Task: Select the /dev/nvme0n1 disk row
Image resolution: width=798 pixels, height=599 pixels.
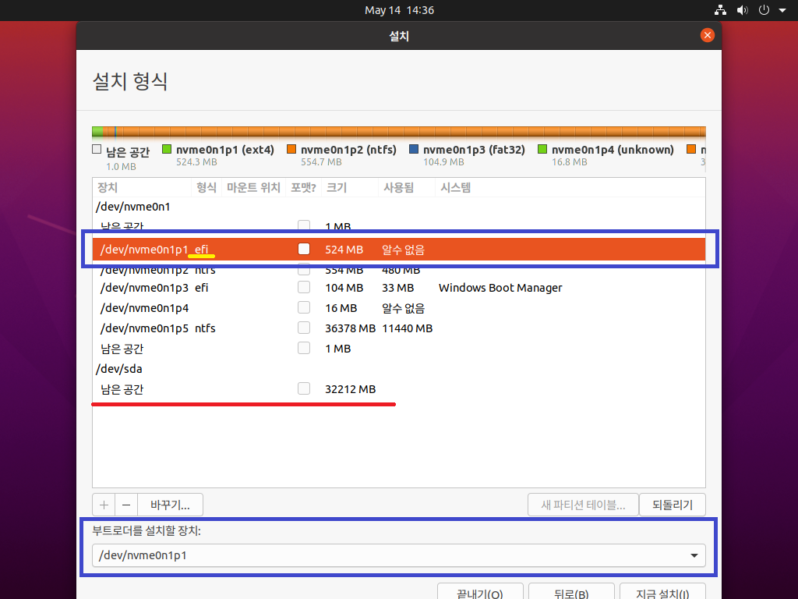Action: tap(398, 207)
